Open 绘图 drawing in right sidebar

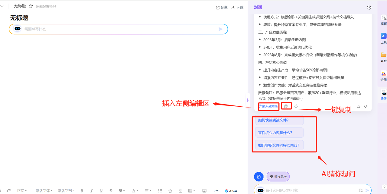[383, 76]
